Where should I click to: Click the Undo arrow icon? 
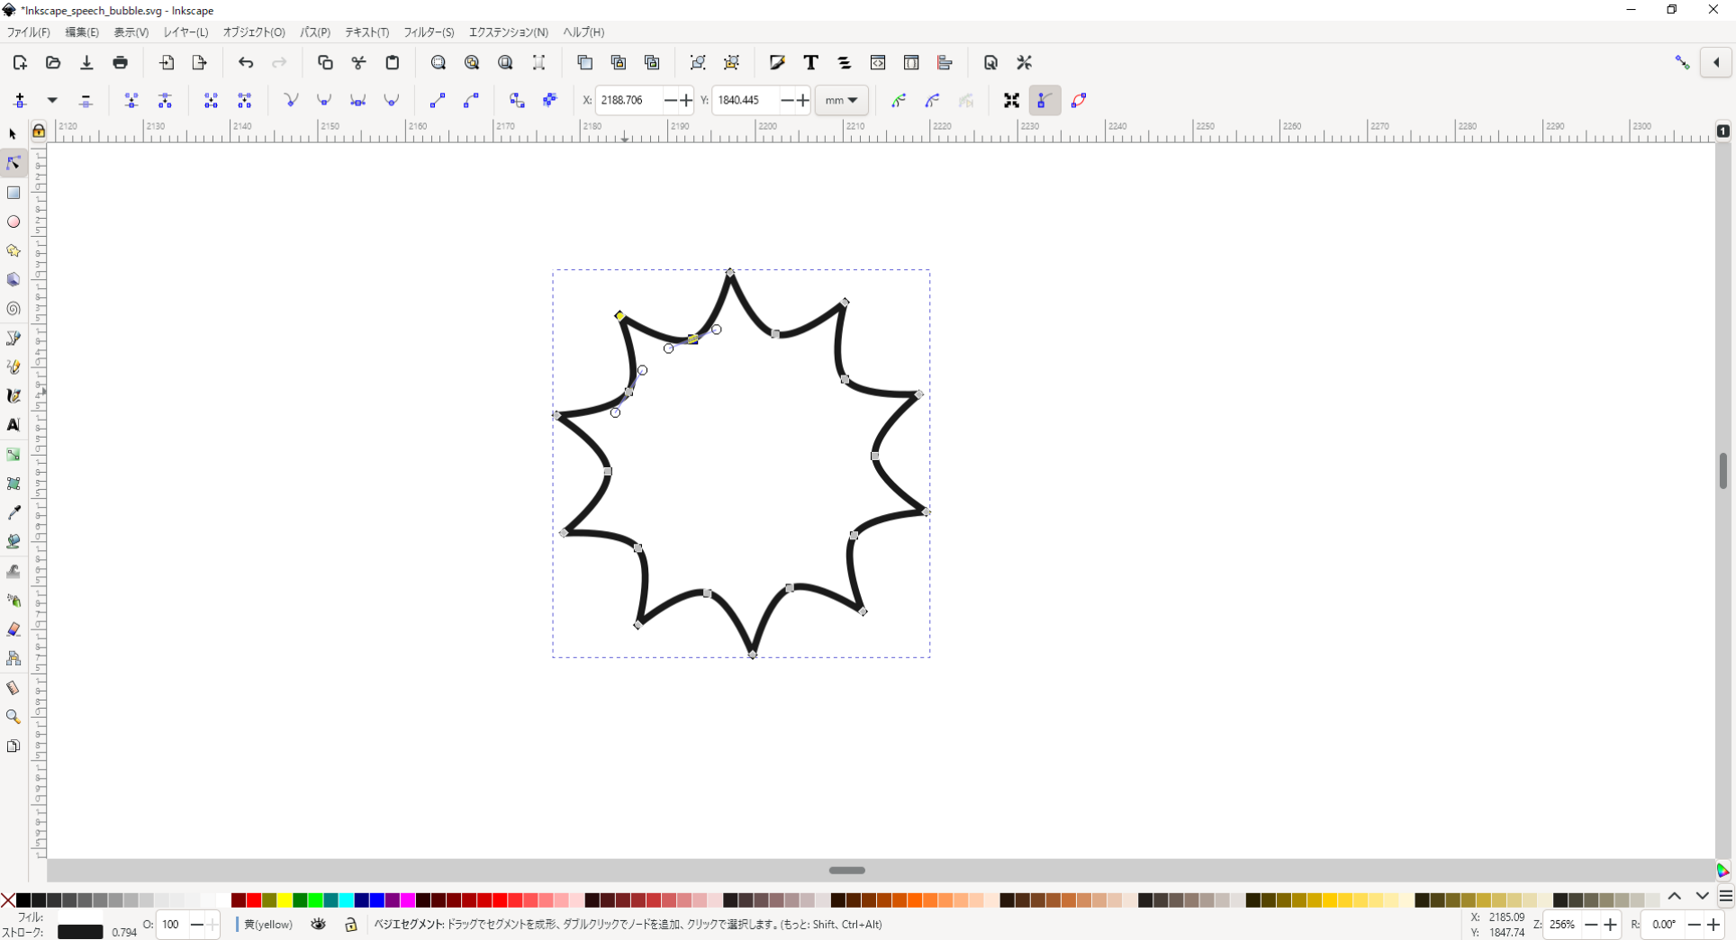pyautogui.click(x=246, y=63)
